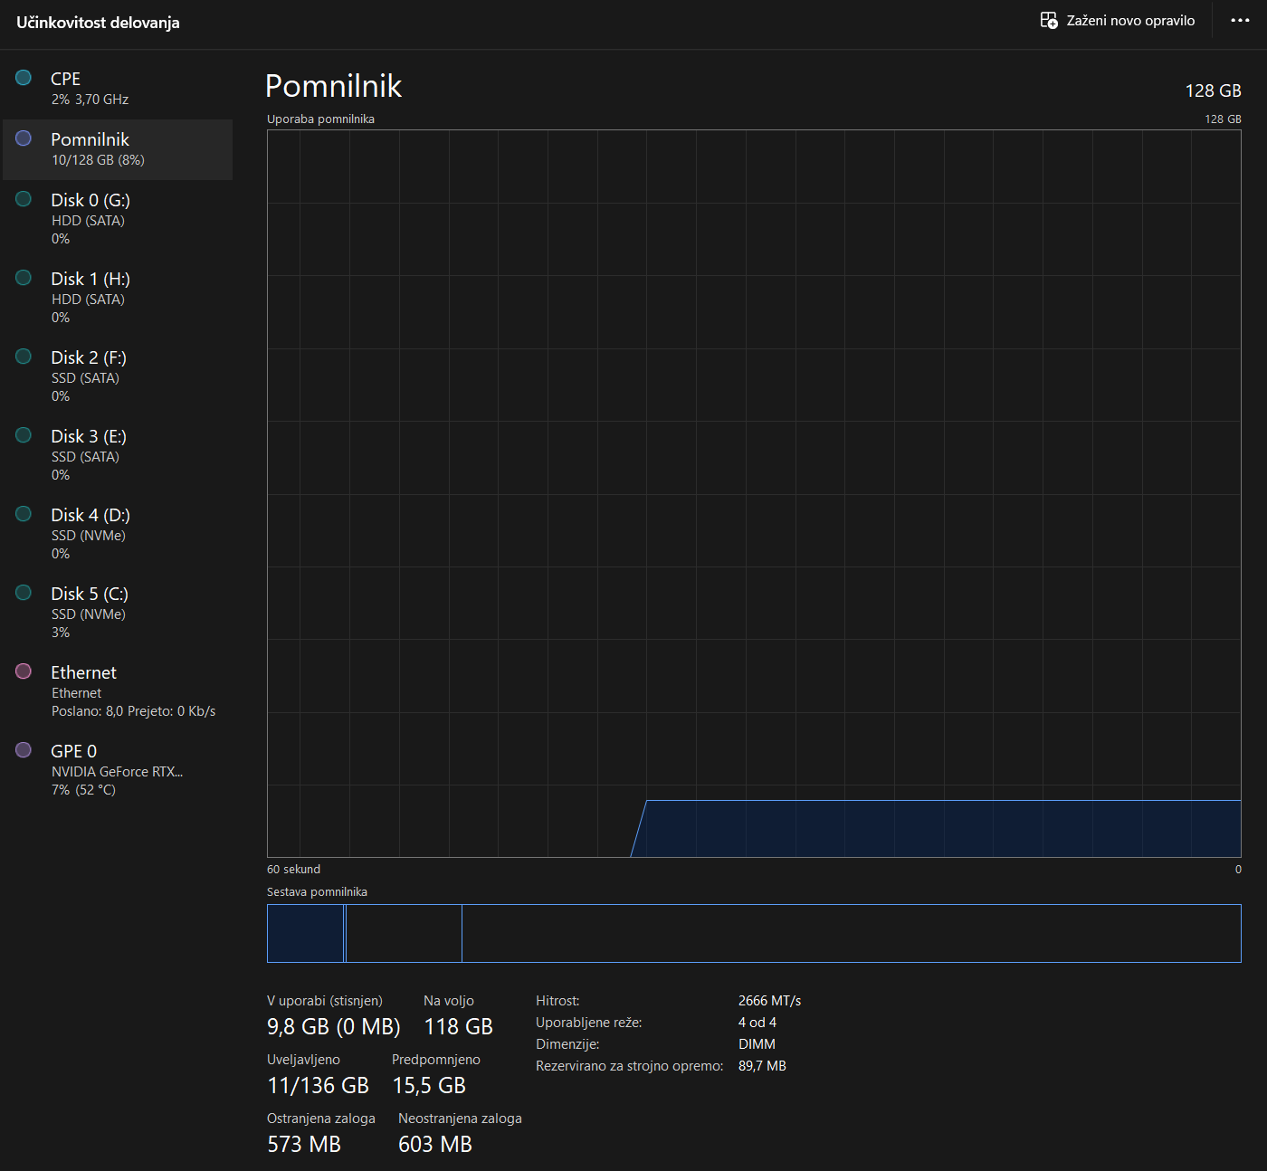Viewport: 1267px width, 1171px height.
Task: Click the Sestava pomnilnika composition bar
Action: click(754, 933)
